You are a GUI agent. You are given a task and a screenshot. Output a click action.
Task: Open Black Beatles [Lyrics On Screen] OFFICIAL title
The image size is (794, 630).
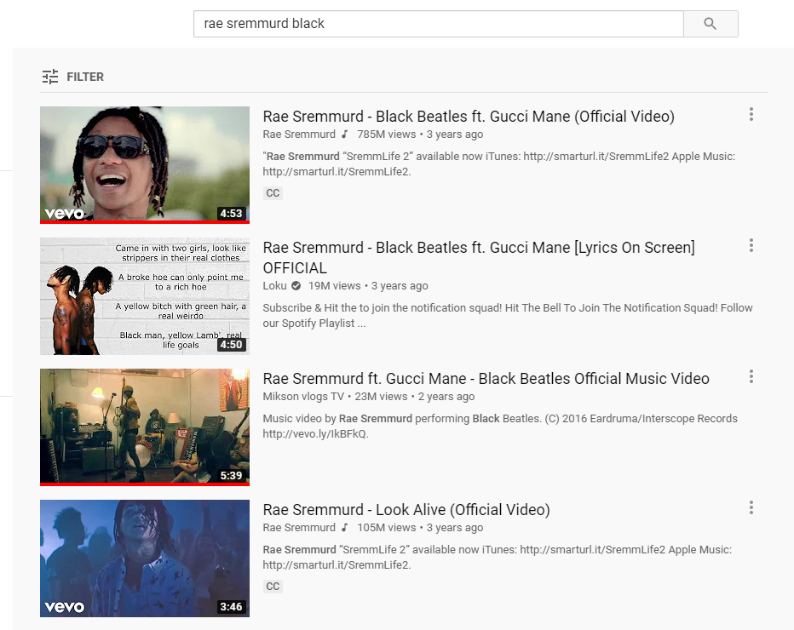coord(479,258)
